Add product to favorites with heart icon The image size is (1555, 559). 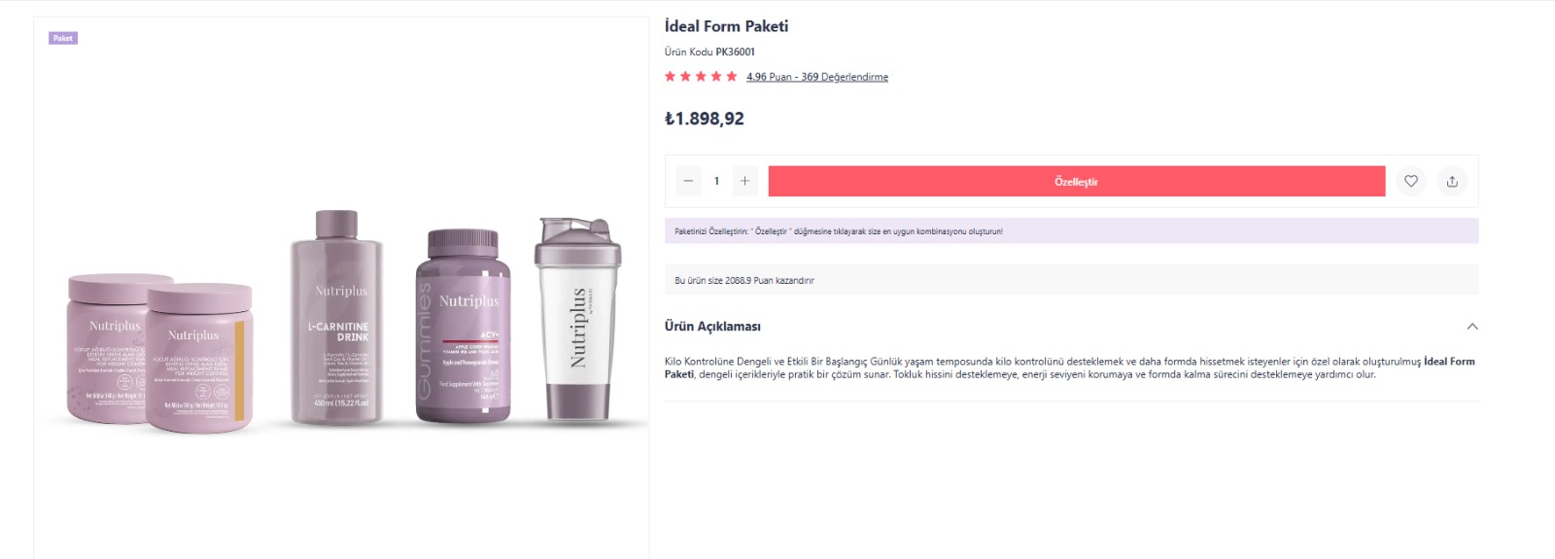click(x=1411, y=181)
